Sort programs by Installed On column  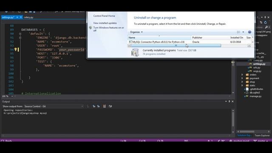(237, 37)
